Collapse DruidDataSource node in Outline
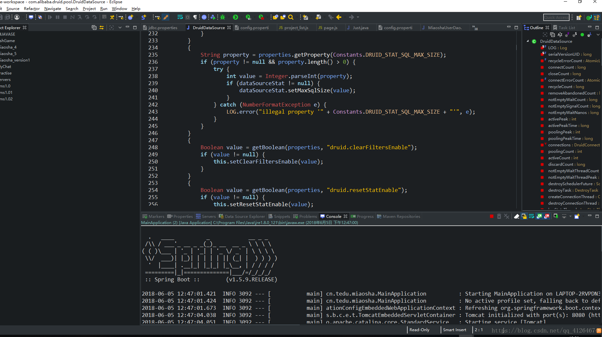The height and width of the screenshot is (337, 602). click(x=528, y=41)
